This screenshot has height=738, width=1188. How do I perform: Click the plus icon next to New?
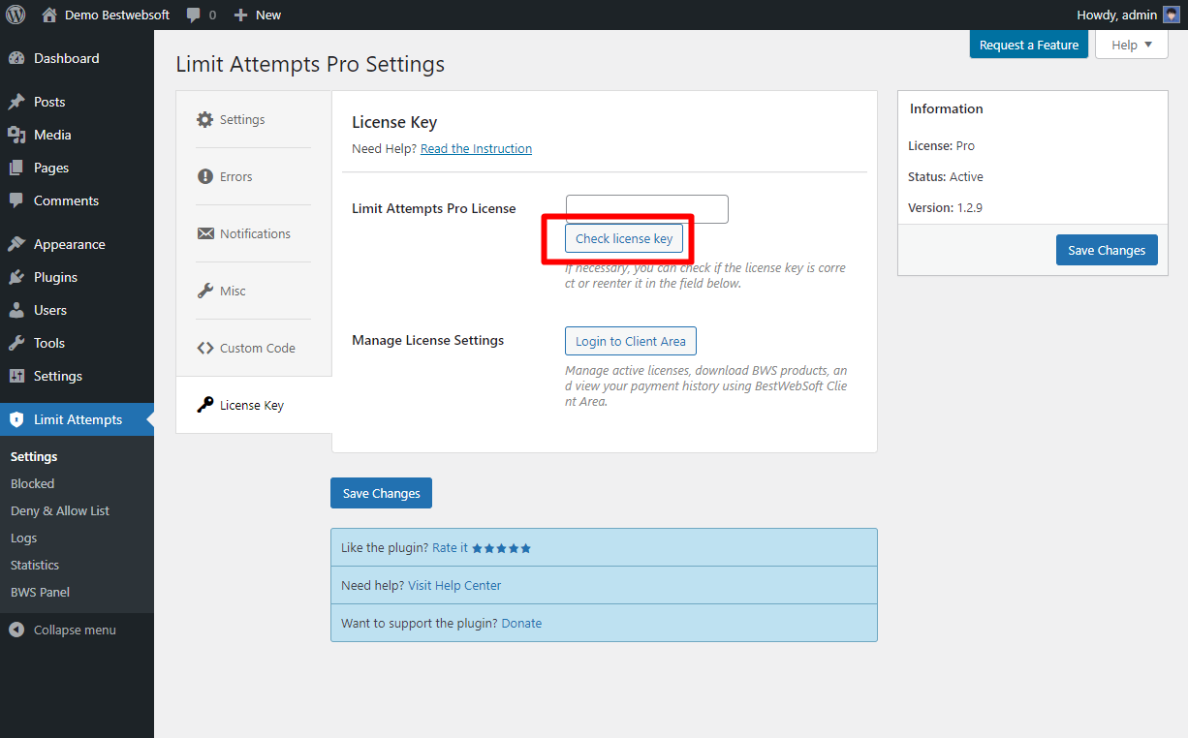pyautogui.click(x=241, y=15)
